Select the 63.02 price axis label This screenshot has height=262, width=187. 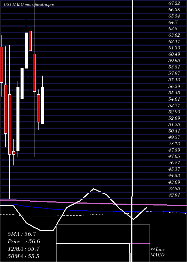tap(174, 35)
